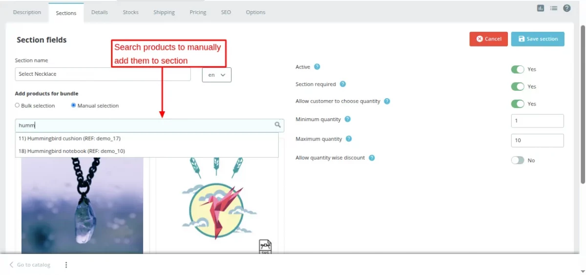The width and height of the screenshot is (586, 275).
Task: Click the Minimum quantity input field
Action: 537,121
